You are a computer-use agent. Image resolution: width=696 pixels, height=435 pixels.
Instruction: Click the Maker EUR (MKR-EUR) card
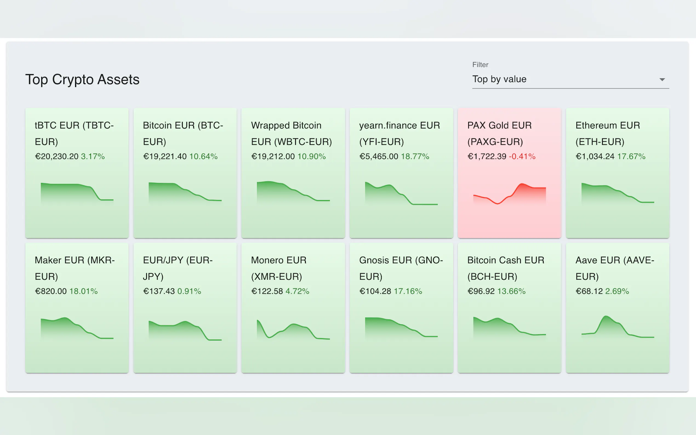(77, 308)
